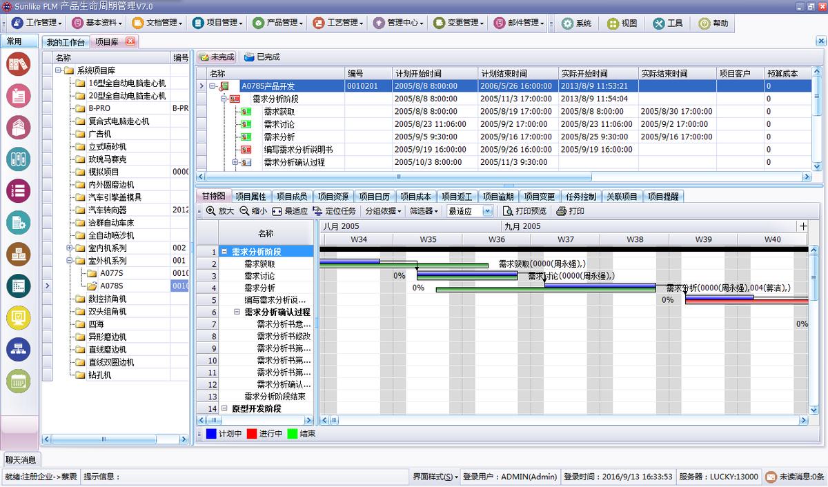The width and height of the screenshot is (828, 487).
Task: Open 打印预览 print preview from Gantt toolbar
Action: pyautogui.click(x=521, y=211)
